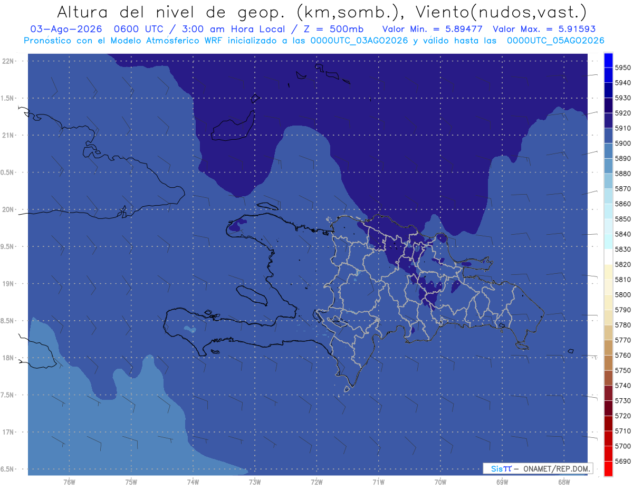Click the '17N' latitude axis label
Viewport: 633px width, 489px height.
coord(9,433)
